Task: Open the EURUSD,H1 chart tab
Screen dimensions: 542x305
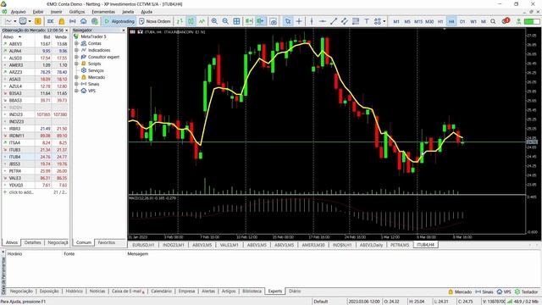Action: point(143,245)
